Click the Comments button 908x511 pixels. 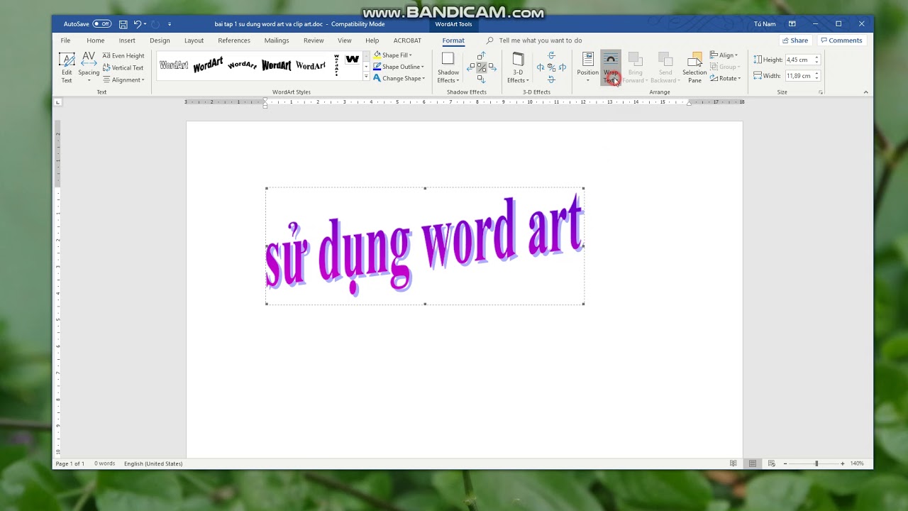click(x=841, y=40)
